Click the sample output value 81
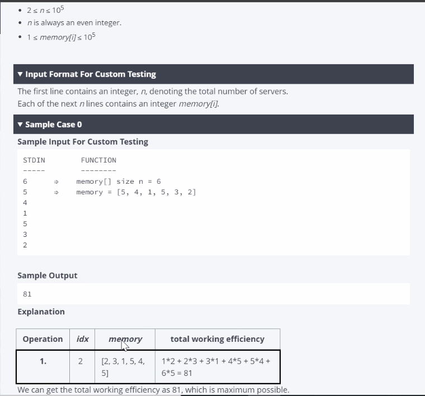 [x=27, y=294]
